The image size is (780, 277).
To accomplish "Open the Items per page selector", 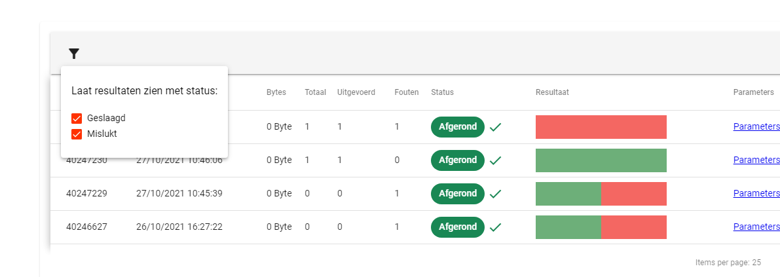I will pyautogui.click(x=728, y=263).
